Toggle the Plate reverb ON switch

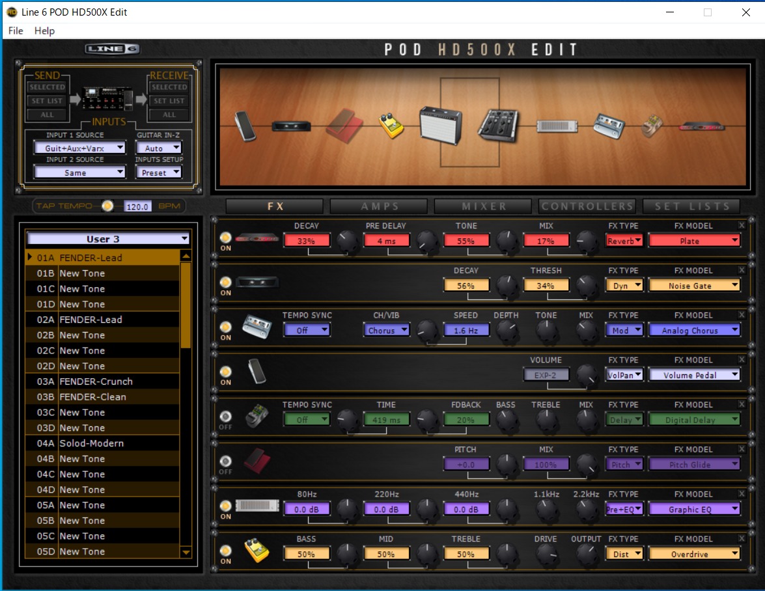225,238
